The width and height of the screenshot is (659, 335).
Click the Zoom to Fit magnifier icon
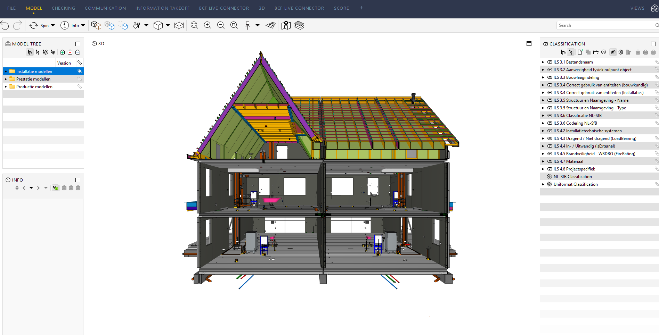pyautogui.click(x=194, y=25)
